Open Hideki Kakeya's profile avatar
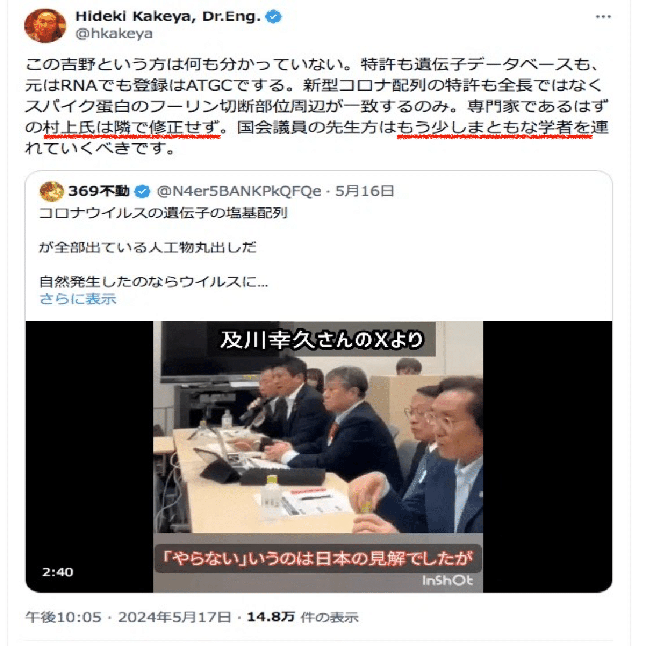Viewport: 646px width, 646px height. pos(45,26)
